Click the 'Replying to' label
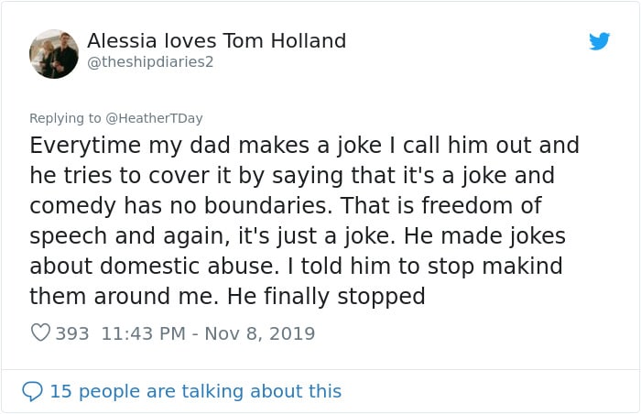The height and width of the screenshot is (414, 641). tap(65, 118)
